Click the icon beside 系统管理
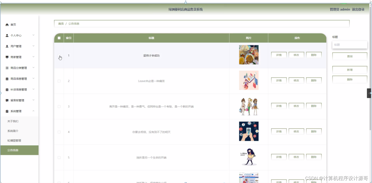 coord(7,111)
